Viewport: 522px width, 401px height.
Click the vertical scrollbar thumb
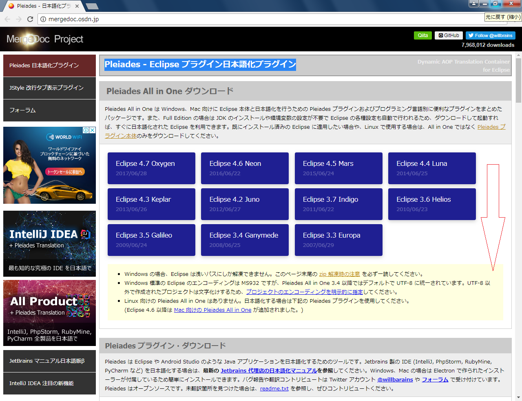(x=518, y=80)
